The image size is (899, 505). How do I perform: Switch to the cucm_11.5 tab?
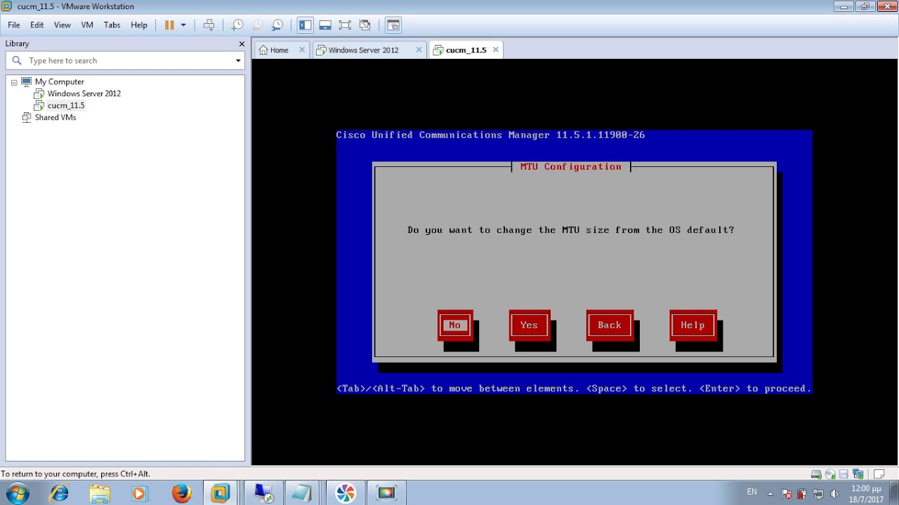pyautogui.click(x=466, y=50)
